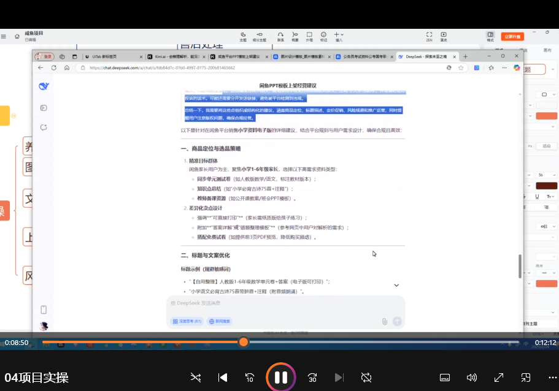This screenshot has width=559, height=391.
Task: Toggle 深度思考 (R1) mode
Action: tap(187, 321)
